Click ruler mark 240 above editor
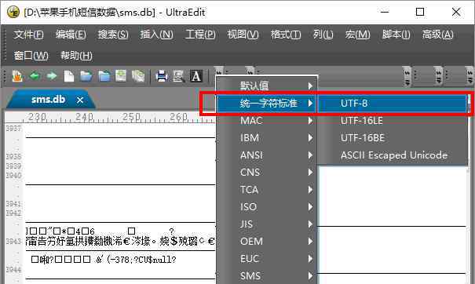 (84, 117)
